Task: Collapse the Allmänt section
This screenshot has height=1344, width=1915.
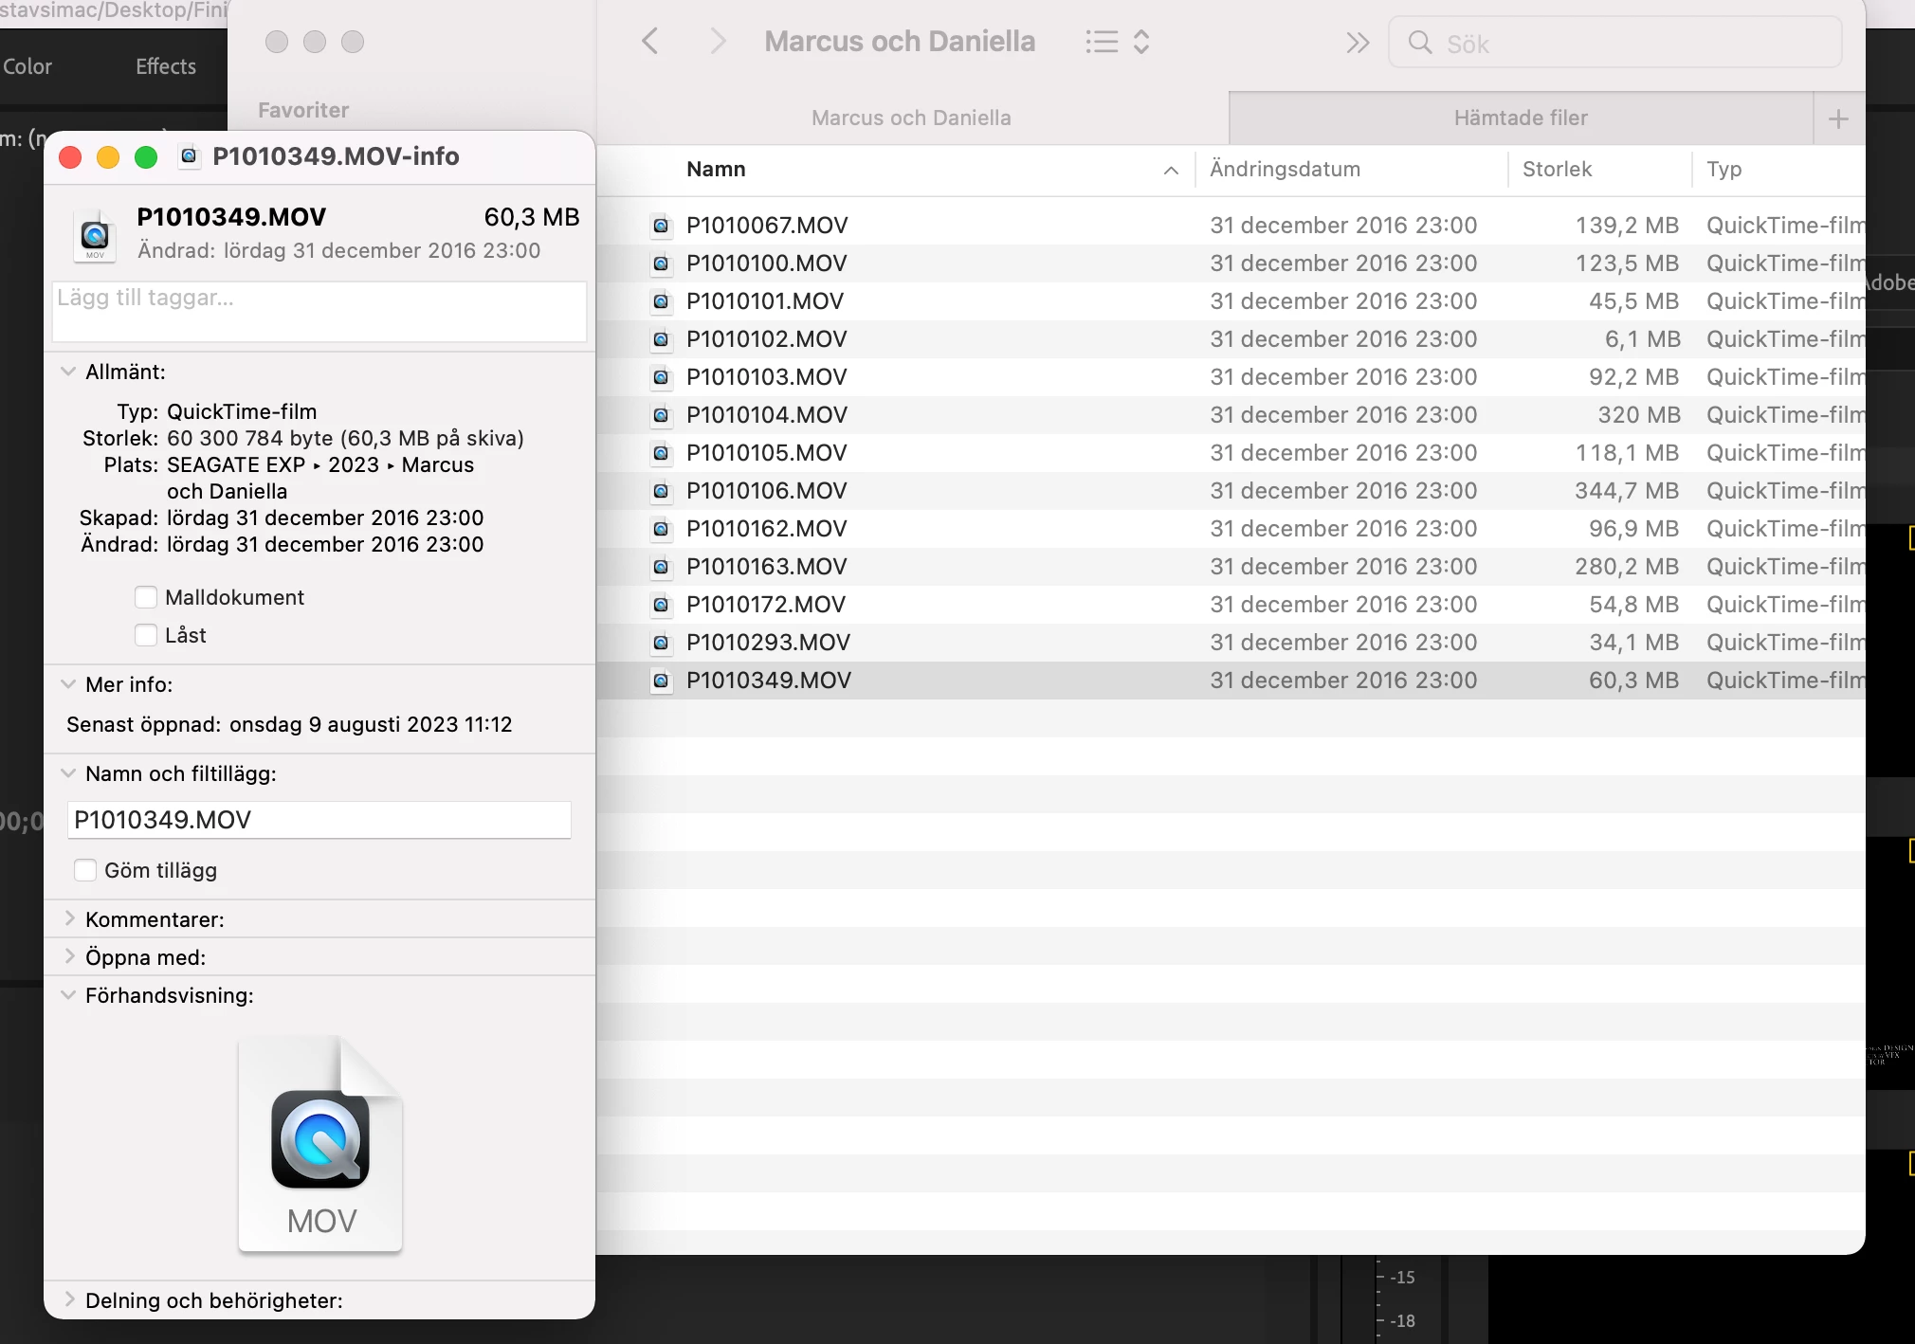Action: [x=68, y=372]
